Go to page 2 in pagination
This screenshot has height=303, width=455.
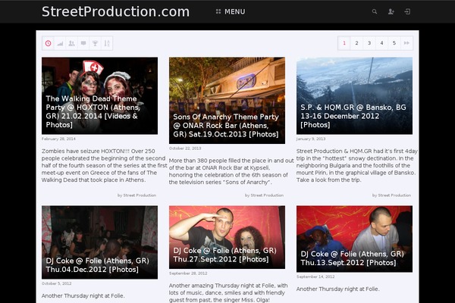tap(356, 43)
